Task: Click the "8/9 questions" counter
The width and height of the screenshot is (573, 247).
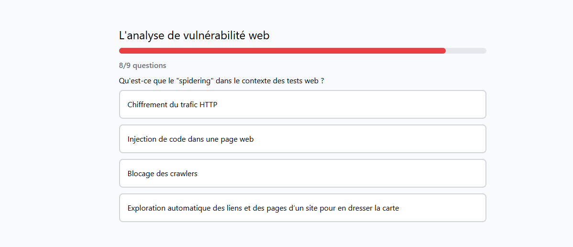Action: (143, 66)
